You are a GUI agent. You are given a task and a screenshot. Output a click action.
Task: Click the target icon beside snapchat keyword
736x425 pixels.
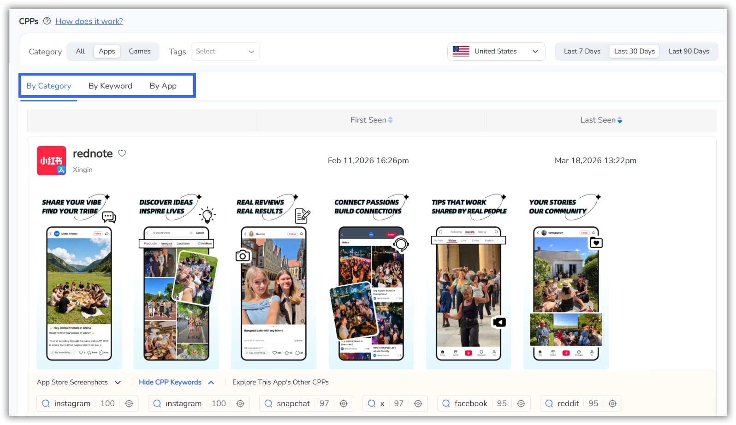click(x=344, y=403)
